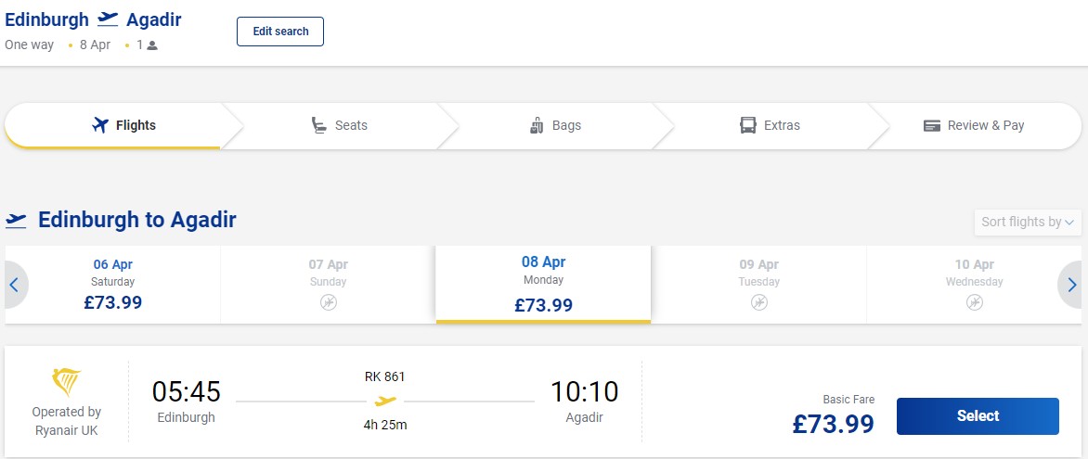The image size is (1088, 459).
Task: Open the Extras step
Action: click(771, 125)
